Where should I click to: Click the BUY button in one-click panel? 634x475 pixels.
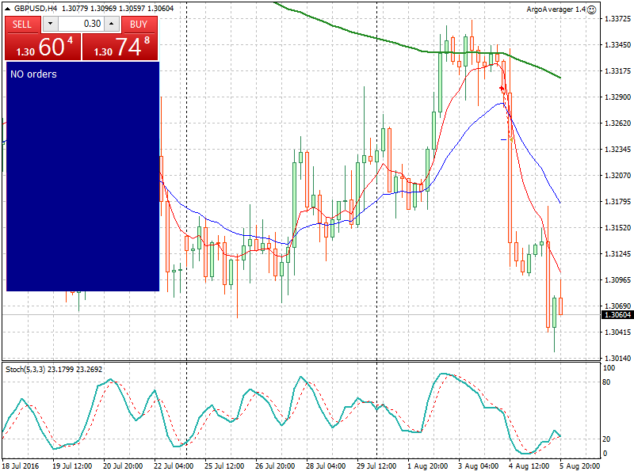(x=139, y=25)
